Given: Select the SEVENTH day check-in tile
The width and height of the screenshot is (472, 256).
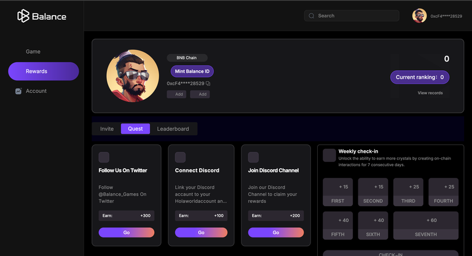Looking at the screenshot, I should pos(426,226).
